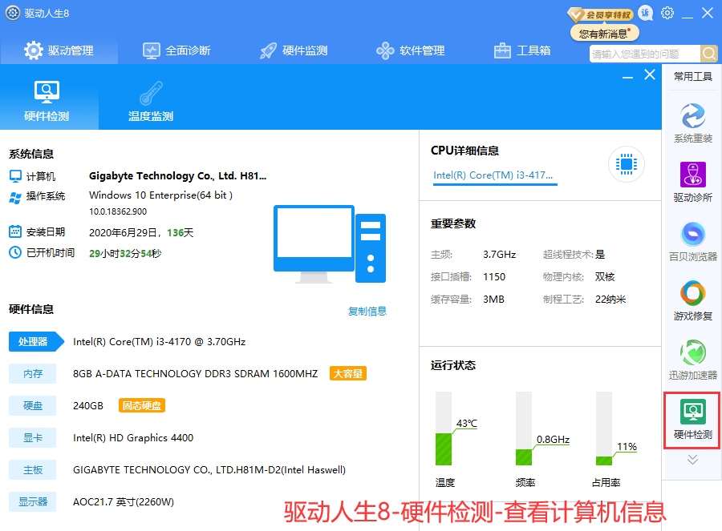722x531 pixels.
Task: Click the 操作系统 Windows icon
Action: pos(15,198)
